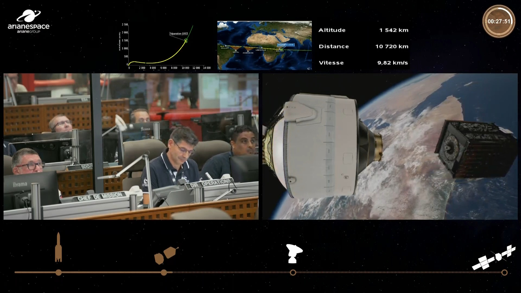This screenshot has height=293, width=521.
Task: Click the ground station dish icon
Action: point(294,254)
